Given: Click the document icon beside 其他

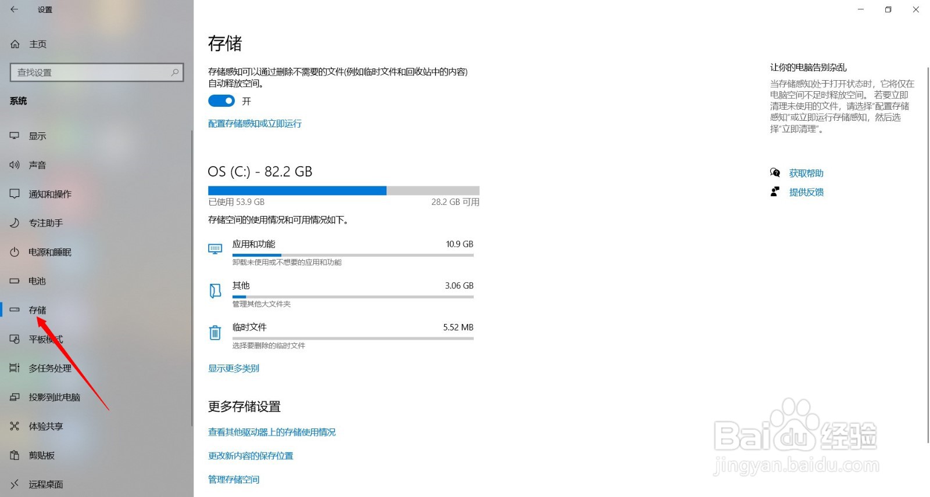Looking at the screenshot, I should (x=215, y=290).
